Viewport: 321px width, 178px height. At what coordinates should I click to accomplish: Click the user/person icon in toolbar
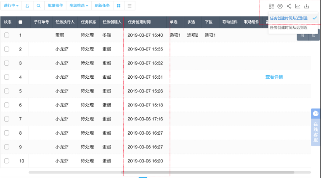[27, 6]
